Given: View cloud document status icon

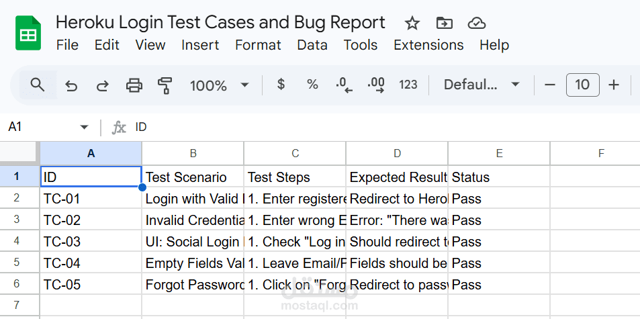Looking at the screenshot, I should [x=476, y=24].
